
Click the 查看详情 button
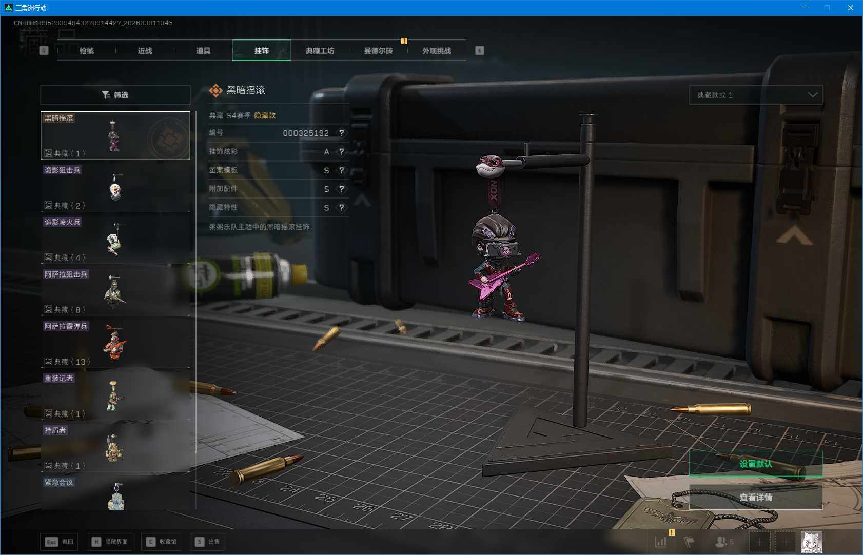click(756, 497)
